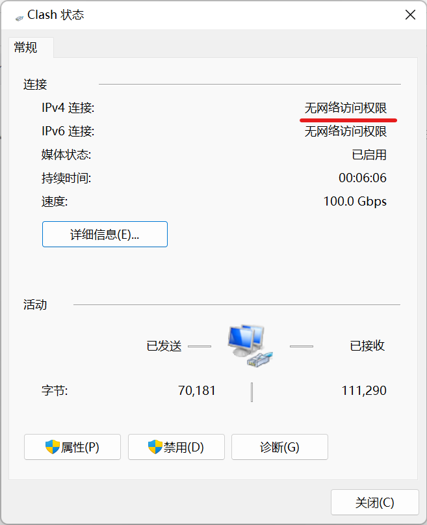The width and height of the screenshot is (427, 525).
Task: Click the 字节 label
Action: pyautogui.click(x=55, y=390)
